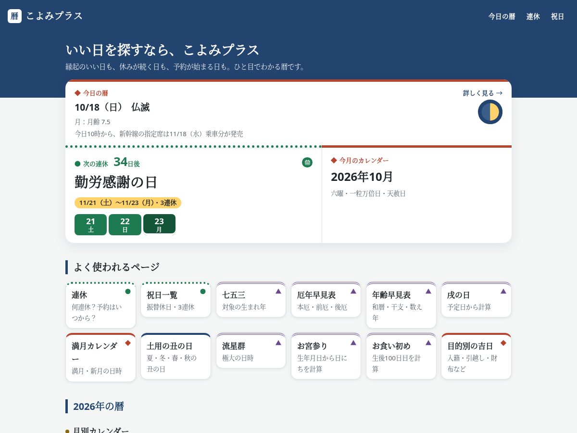Click the 振替休日・3連休 description

pos(171,307)
